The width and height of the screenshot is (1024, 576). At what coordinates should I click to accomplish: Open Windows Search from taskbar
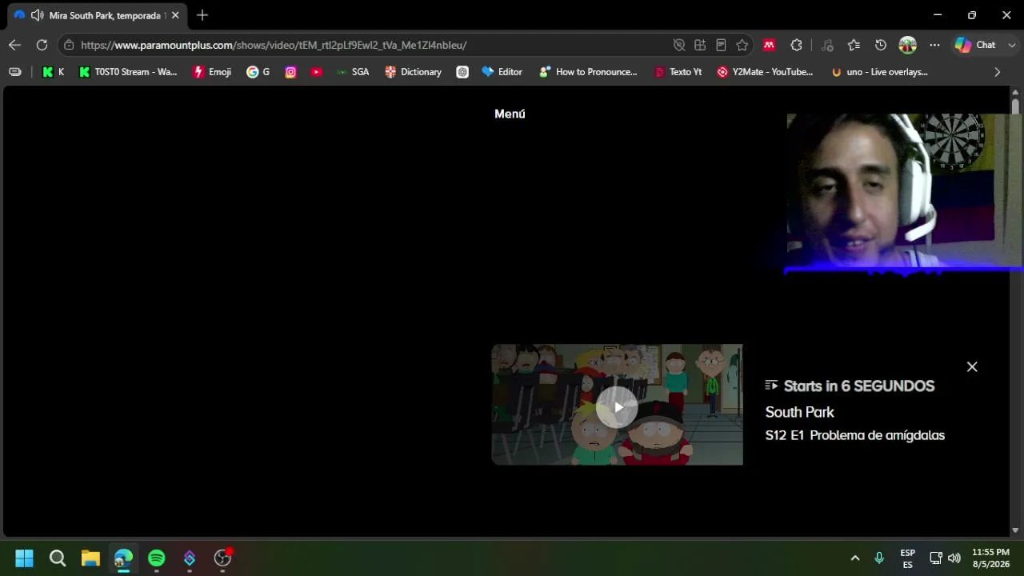[58, 558]
